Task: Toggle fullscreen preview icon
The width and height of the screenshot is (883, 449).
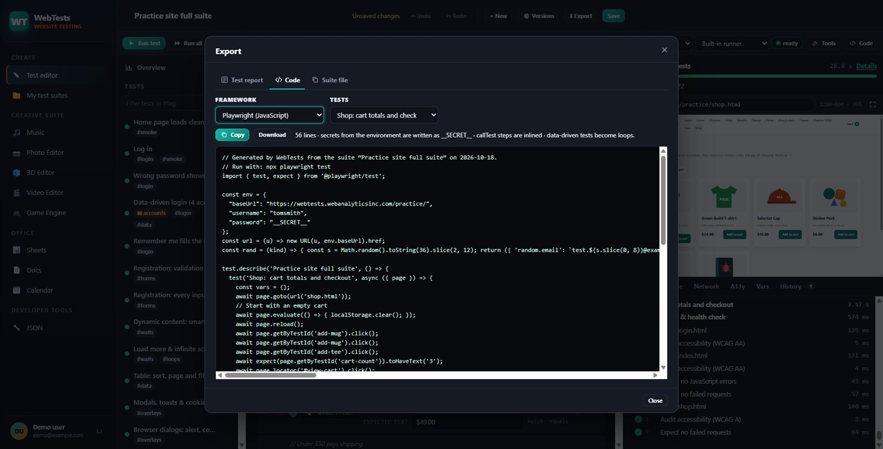Action: [x=873, y=104]
